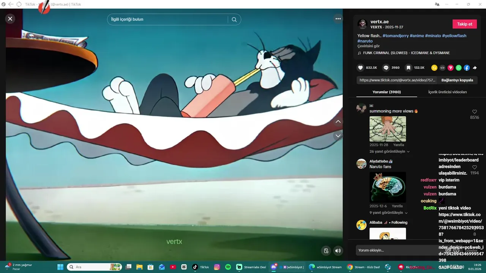Go back with browser back arrow
The width and height of the screenshot is (486, 273).
pos(11,4)
